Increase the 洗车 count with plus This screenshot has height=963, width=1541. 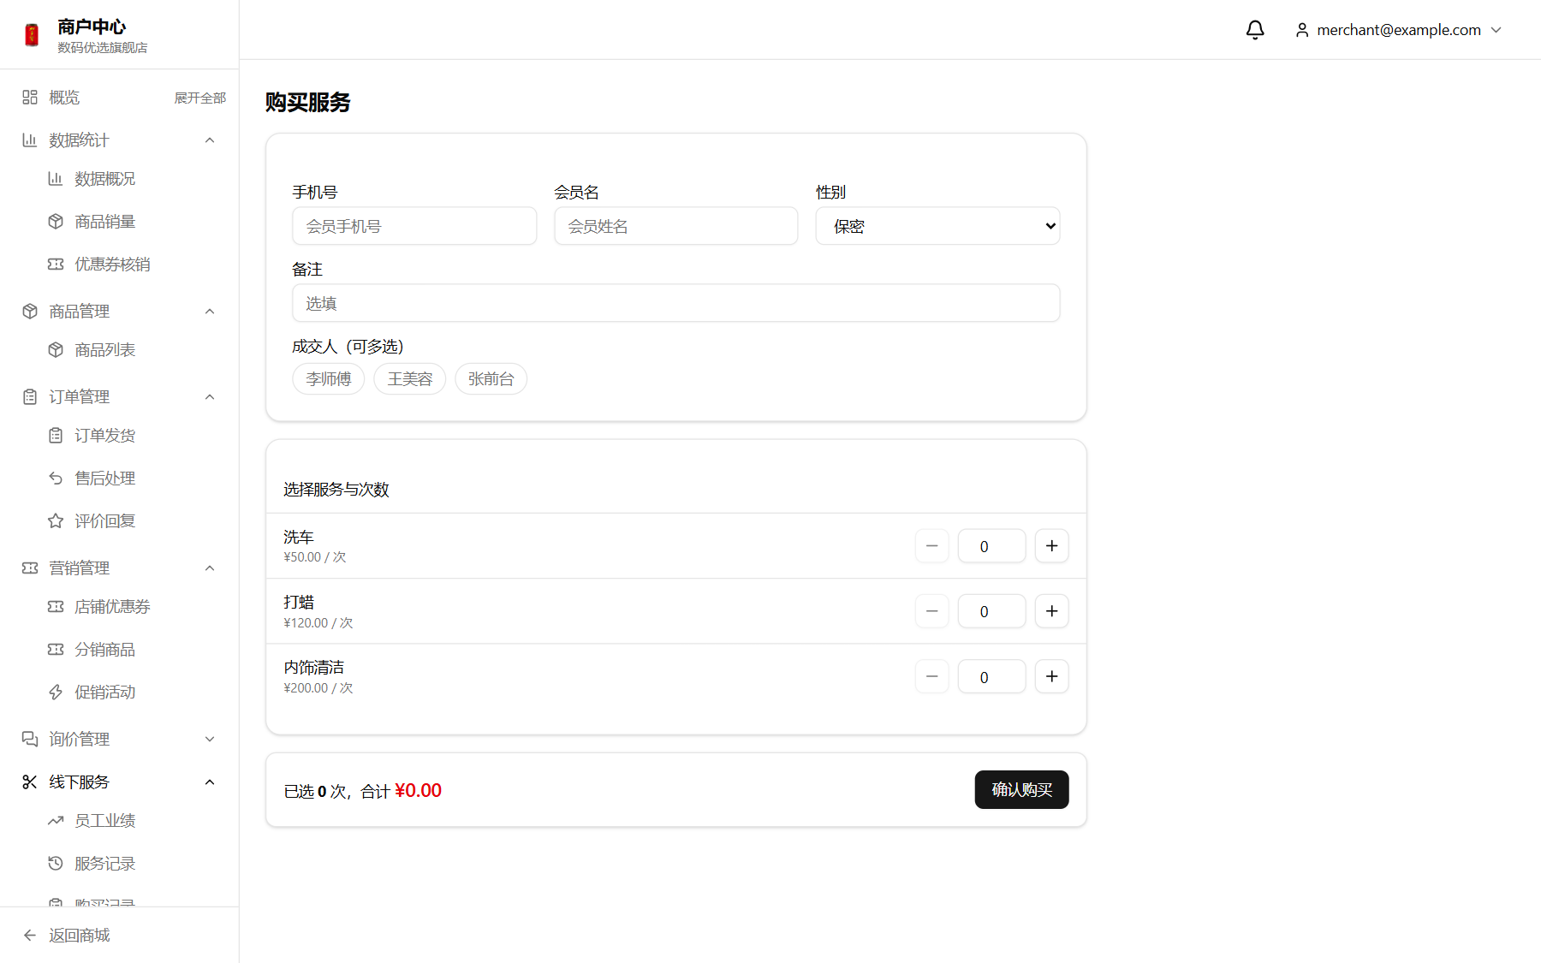(x=1051, y=546)
